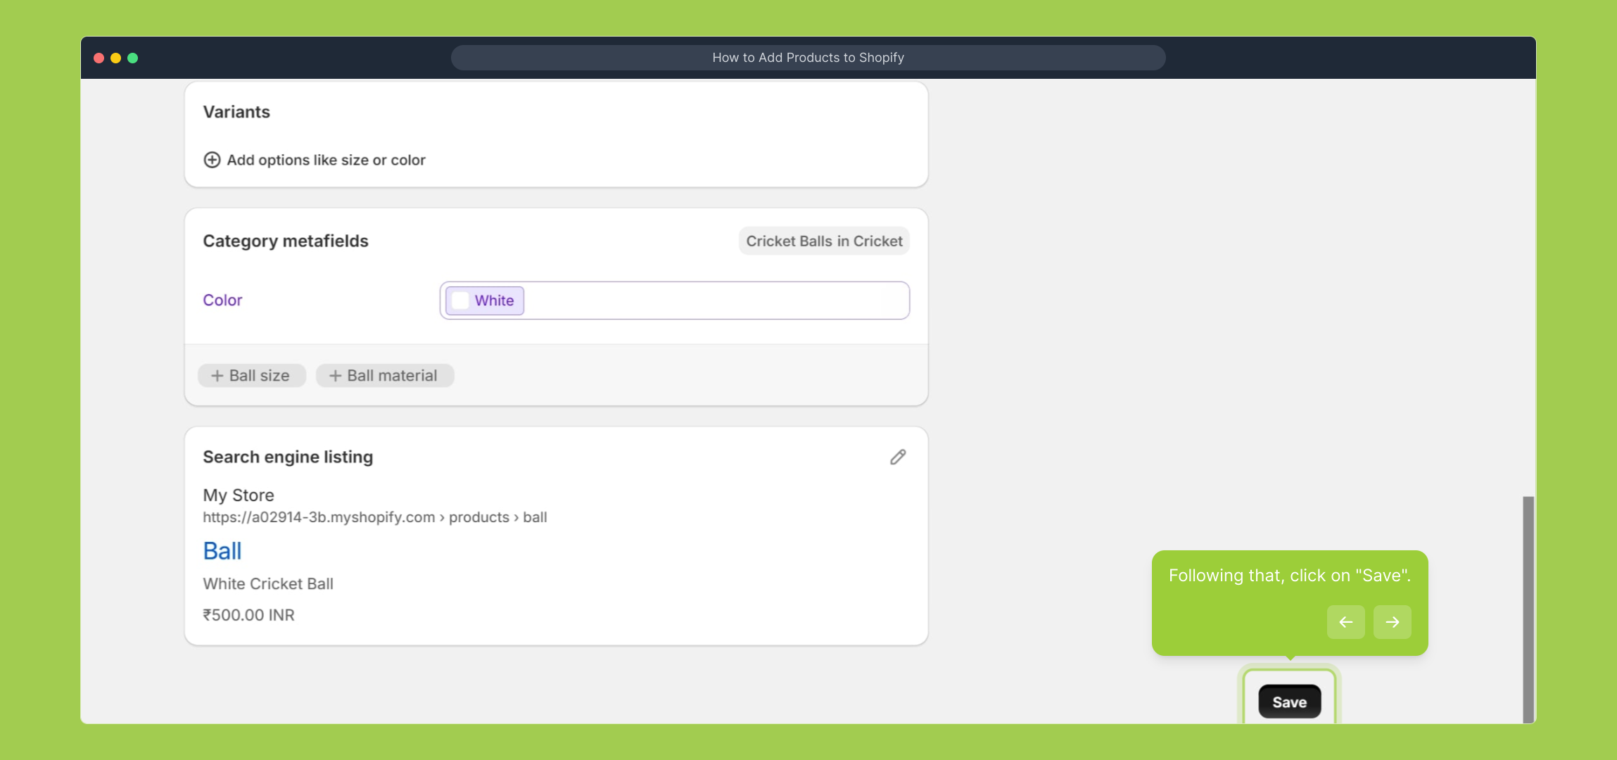Click the plus icon on the Ball material chip
This screenshot has width=1617, height=760.
coord(336,376)
